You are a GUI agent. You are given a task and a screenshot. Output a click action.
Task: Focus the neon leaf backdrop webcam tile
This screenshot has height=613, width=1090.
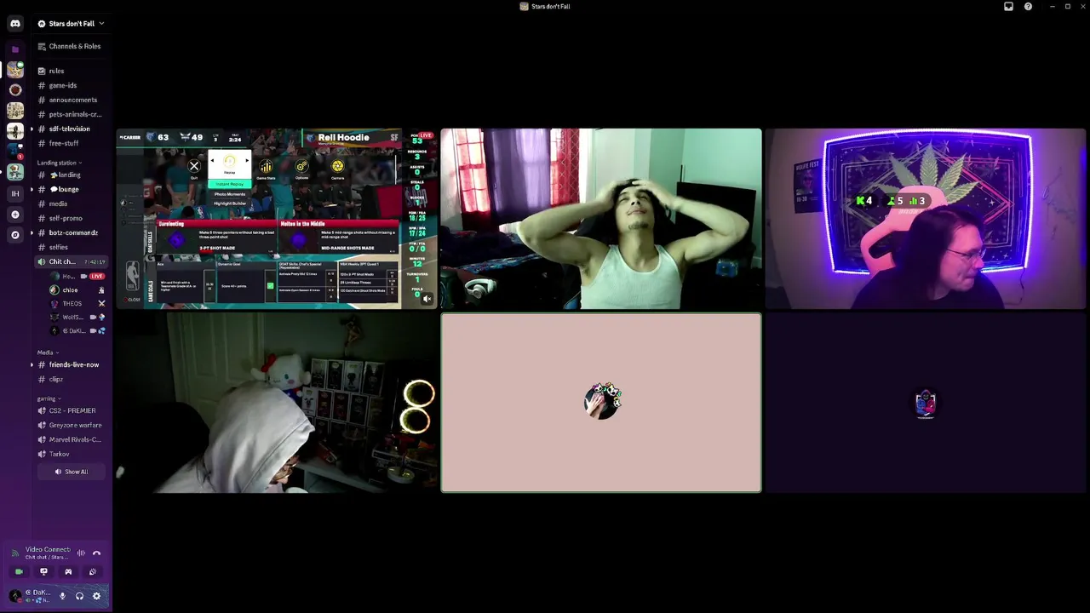pyautogui.click(x=926, y=219)
